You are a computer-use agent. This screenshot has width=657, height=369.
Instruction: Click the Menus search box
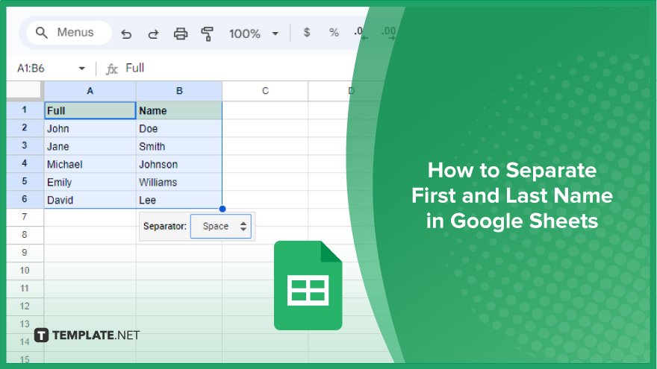(69, 33)
